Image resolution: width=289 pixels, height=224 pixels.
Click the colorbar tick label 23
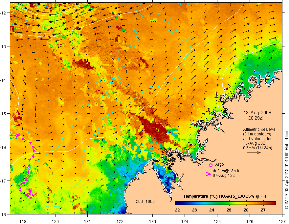point(195,210)
